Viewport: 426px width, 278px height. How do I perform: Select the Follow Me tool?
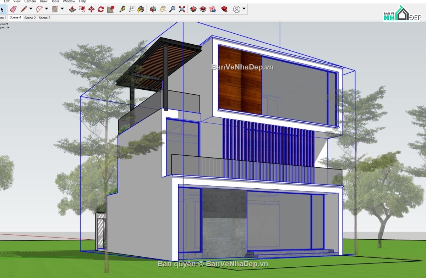(x=82, y=10)
